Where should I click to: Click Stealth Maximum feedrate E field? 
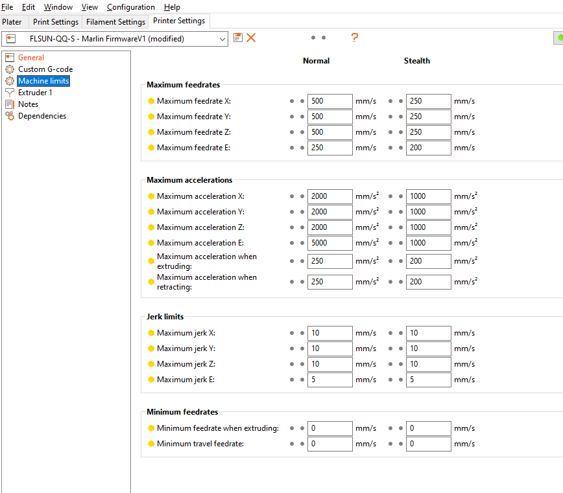pos(428,148)
